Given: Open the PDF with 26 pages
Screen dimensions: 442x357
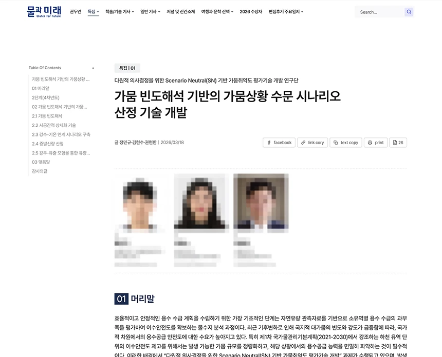Looking at the screenshot, I should 398,142.
